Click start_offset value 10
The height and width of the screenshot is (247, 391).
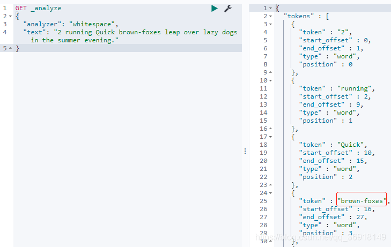click(x=367, y=153)
